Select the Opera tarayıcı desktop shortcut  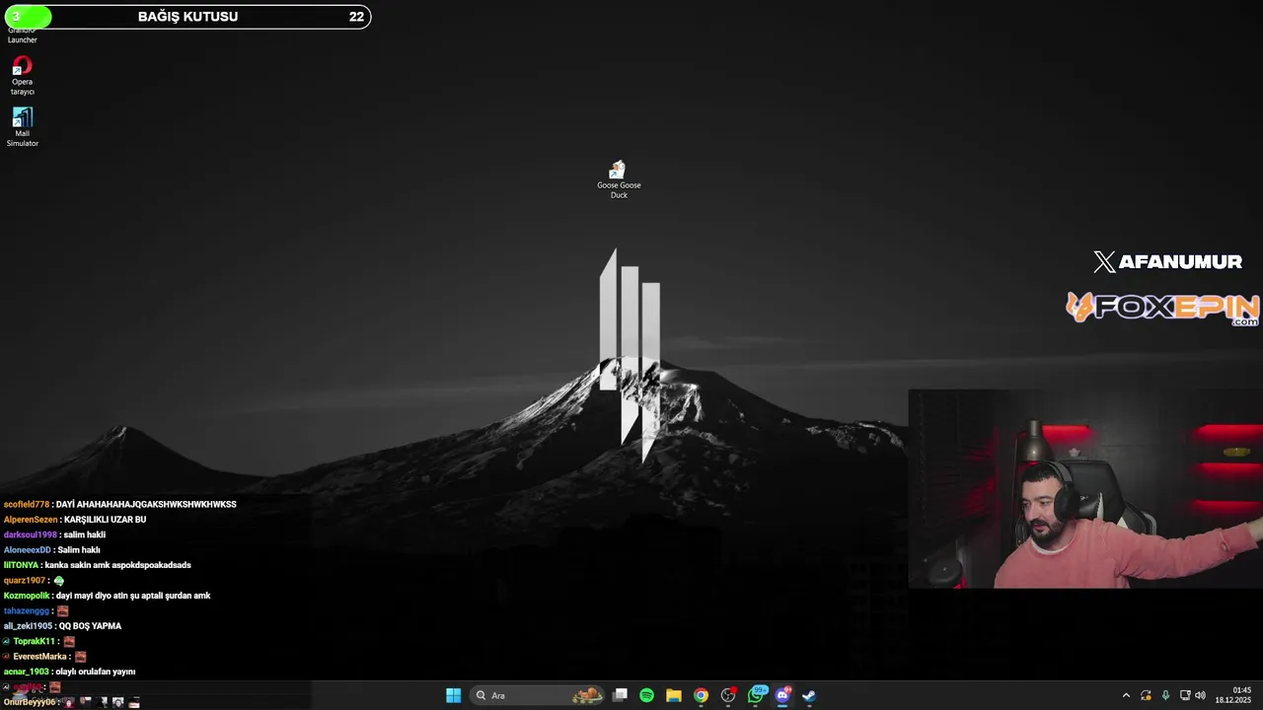pos(22,76)
